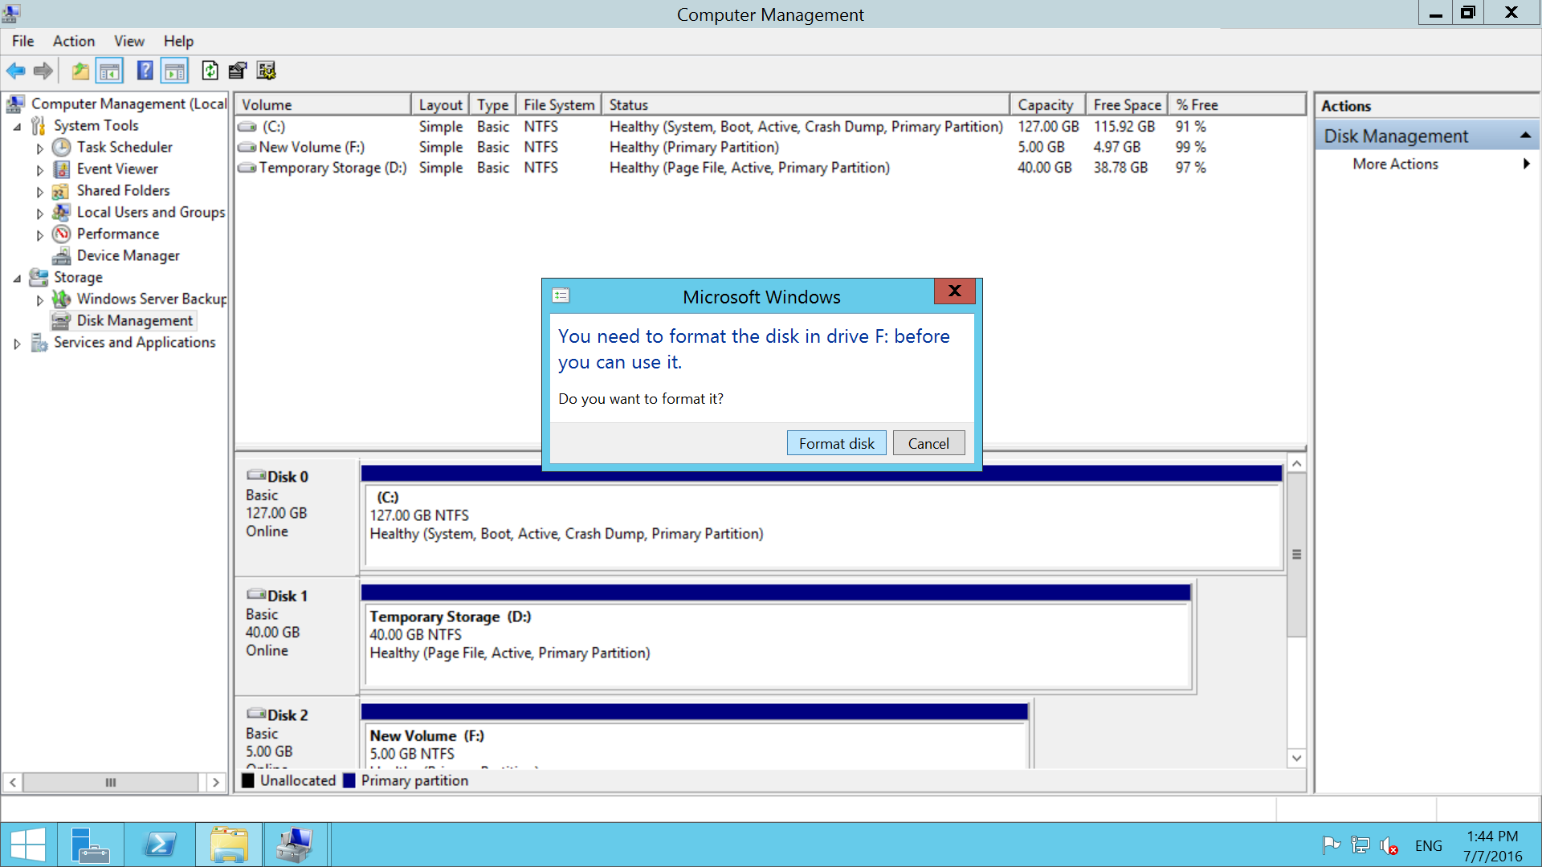
Task: Select the Local Users and Groups icon
Action: pos(61,212)
